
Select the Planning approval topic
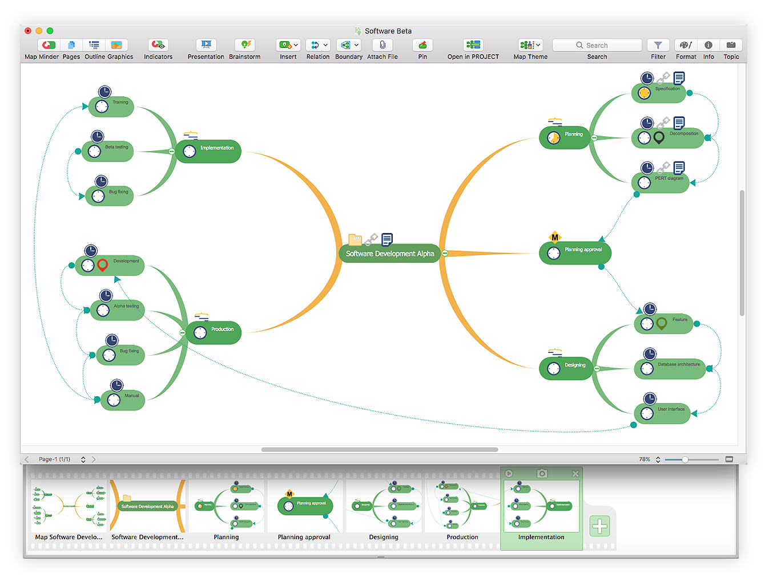[575, 253]
